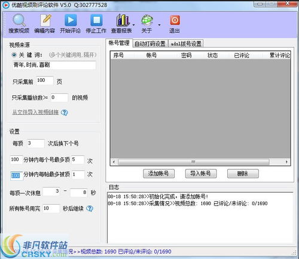Start commenting with 开始评论 play icon

point(71,20)
